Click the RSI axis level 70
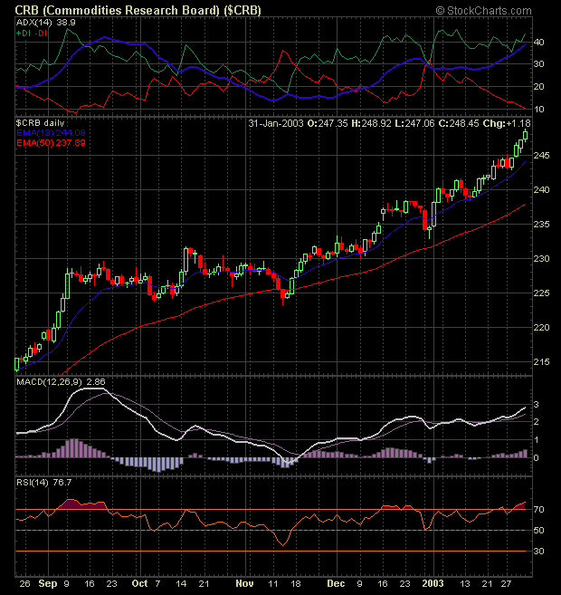 pyautogui.click(x=538, y=509)
